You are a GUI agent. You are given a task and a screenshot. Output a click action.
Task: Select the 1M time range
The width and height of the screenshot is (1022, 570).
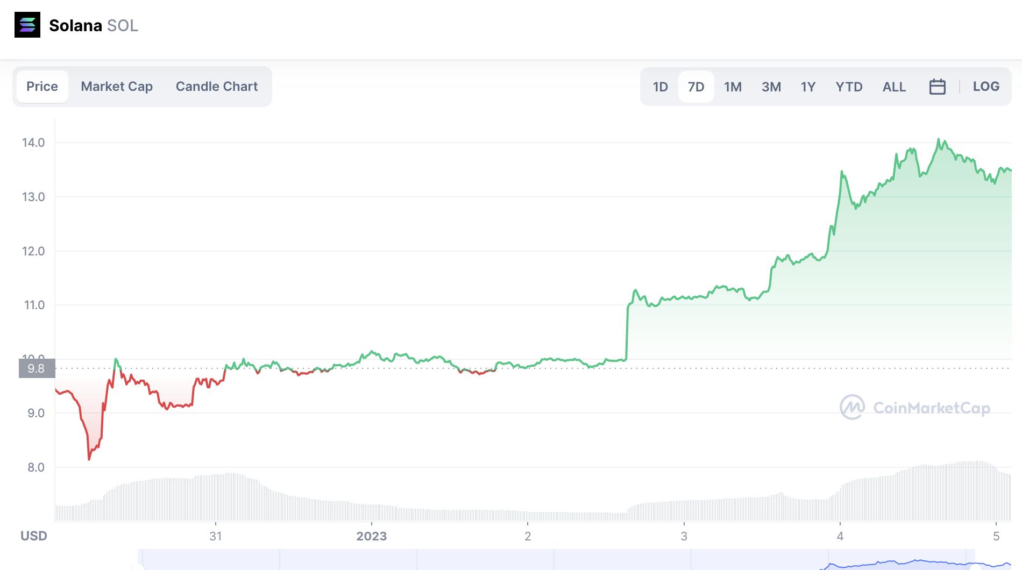point(733,87)
